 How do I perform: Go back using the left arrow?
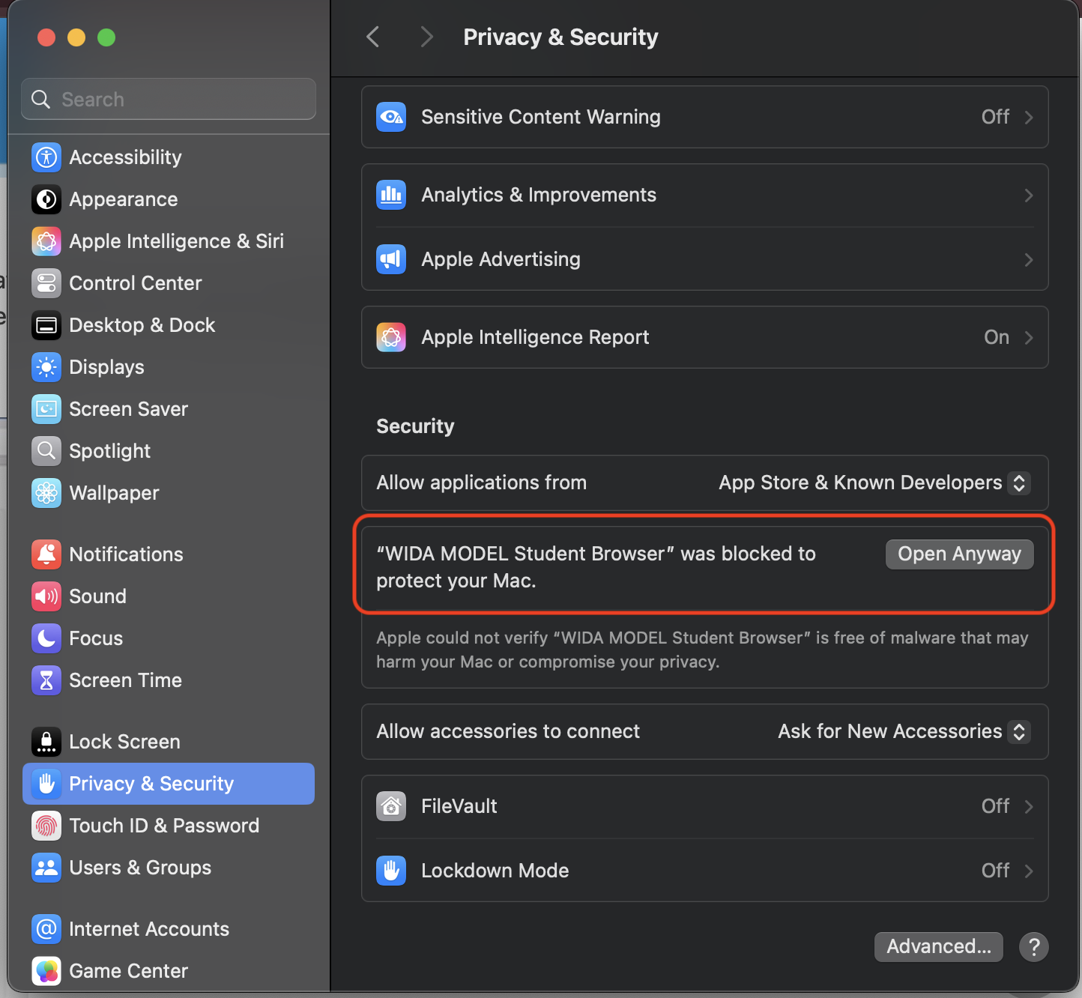point(373,37)
